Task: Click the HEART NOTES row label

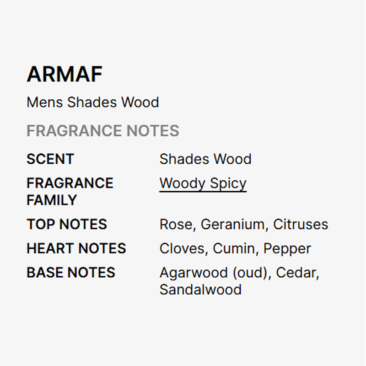Action: [76, 248]
